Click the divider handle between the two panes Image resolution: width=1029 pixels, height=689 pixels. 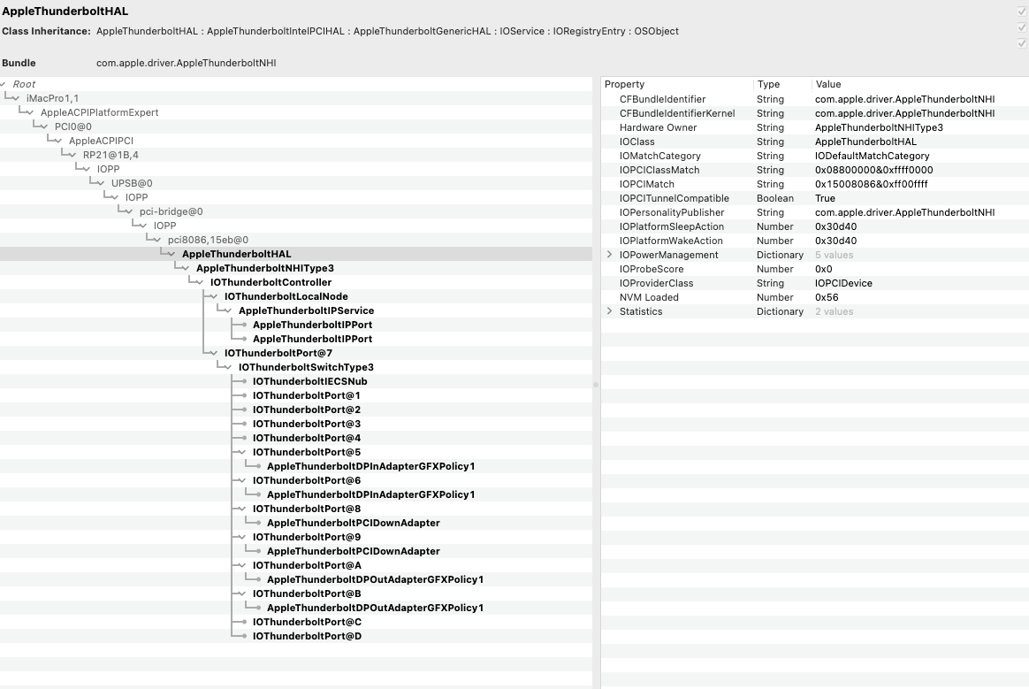[596, 384]
